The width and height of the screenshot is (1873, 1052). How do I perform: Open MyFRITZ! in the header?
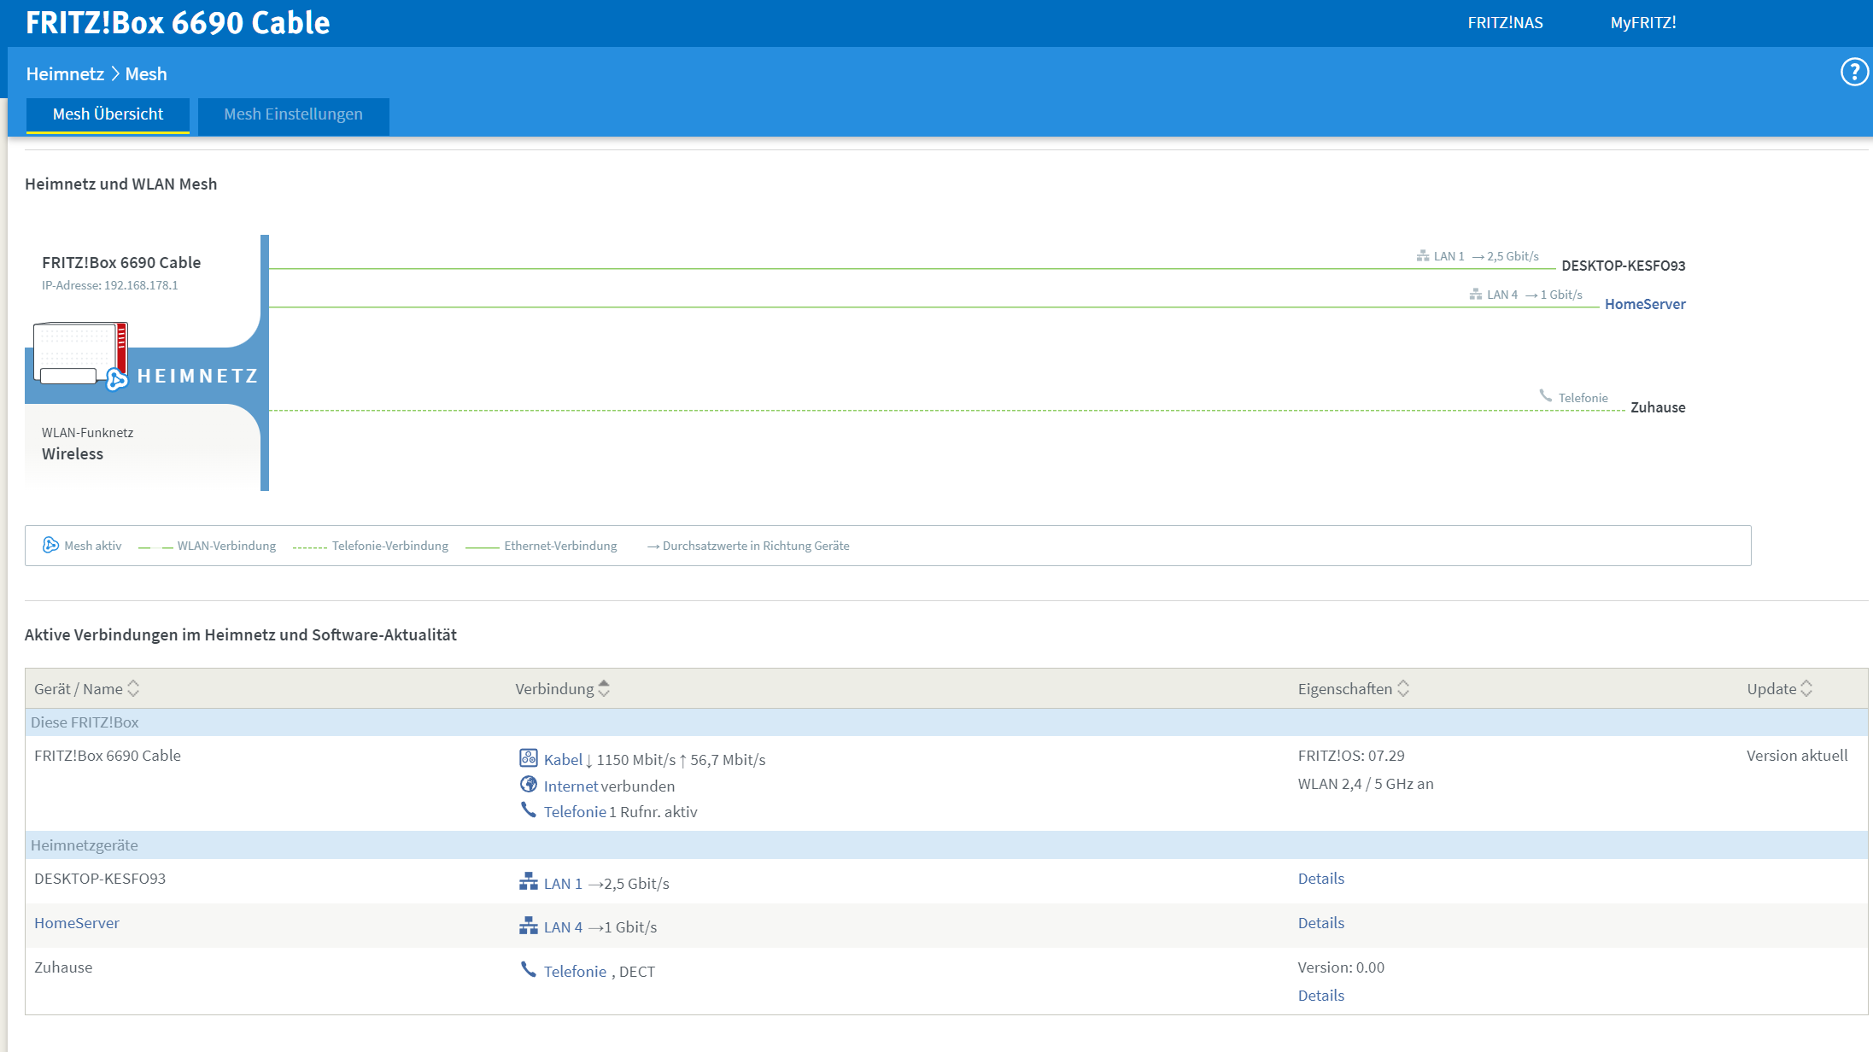tap(1642, 23)
